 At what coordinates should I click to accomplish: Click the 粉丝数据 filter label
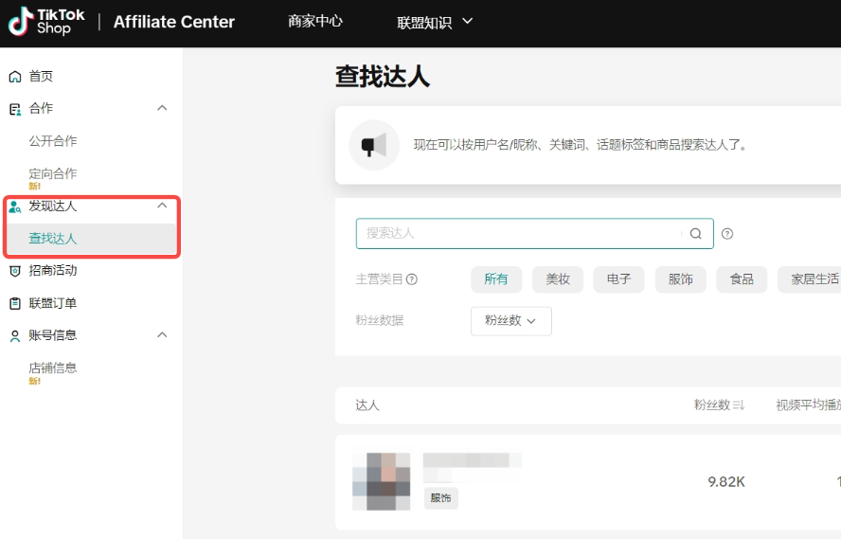click(379, 320)
